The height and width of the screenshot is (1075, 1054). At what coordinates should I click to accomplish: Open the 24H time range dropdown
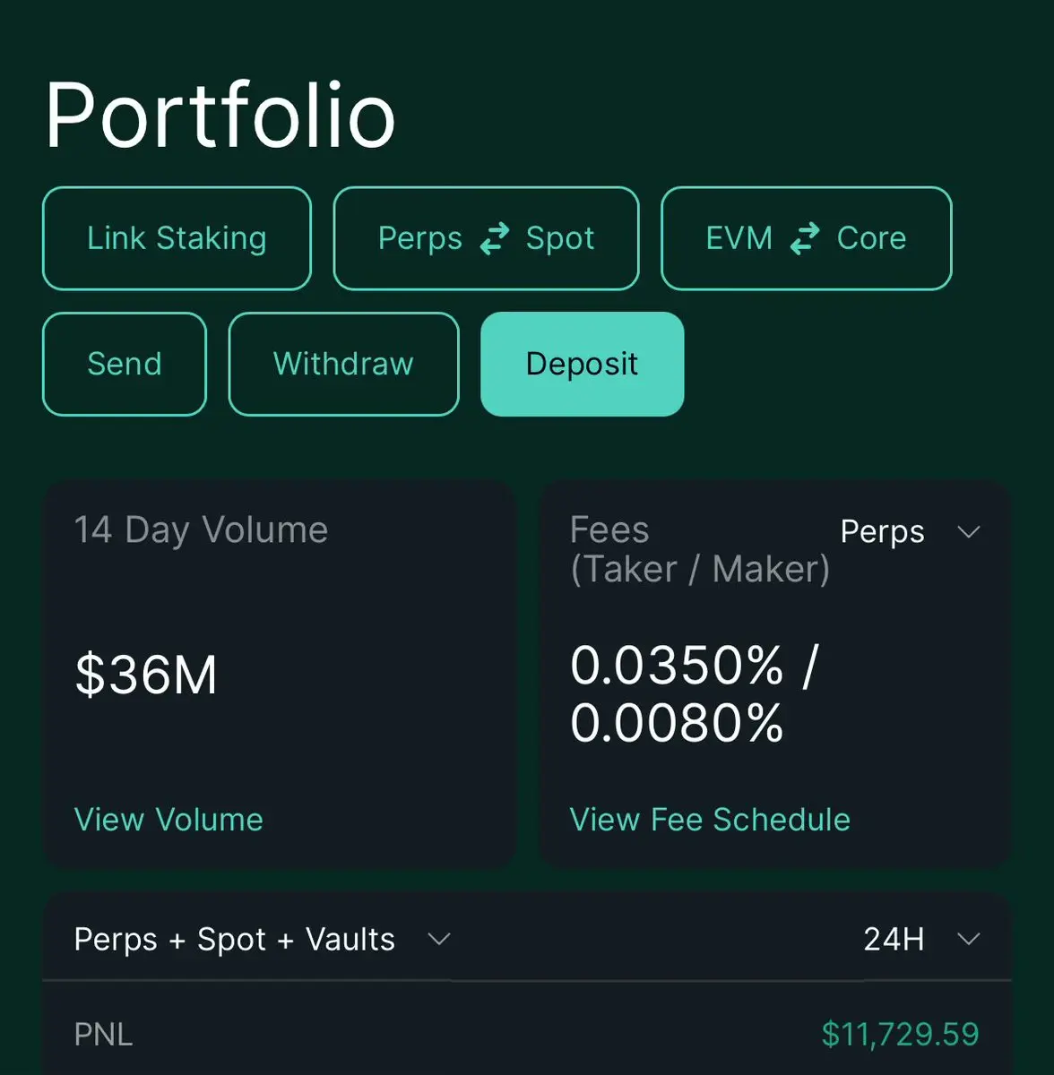922,939
